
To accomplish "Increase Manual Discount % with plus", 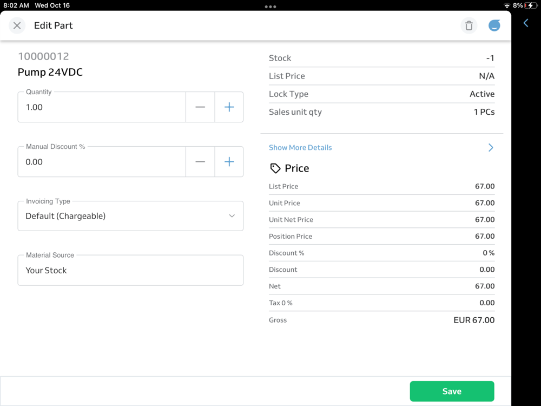I will pyautogui.click(x=229, y=161).
